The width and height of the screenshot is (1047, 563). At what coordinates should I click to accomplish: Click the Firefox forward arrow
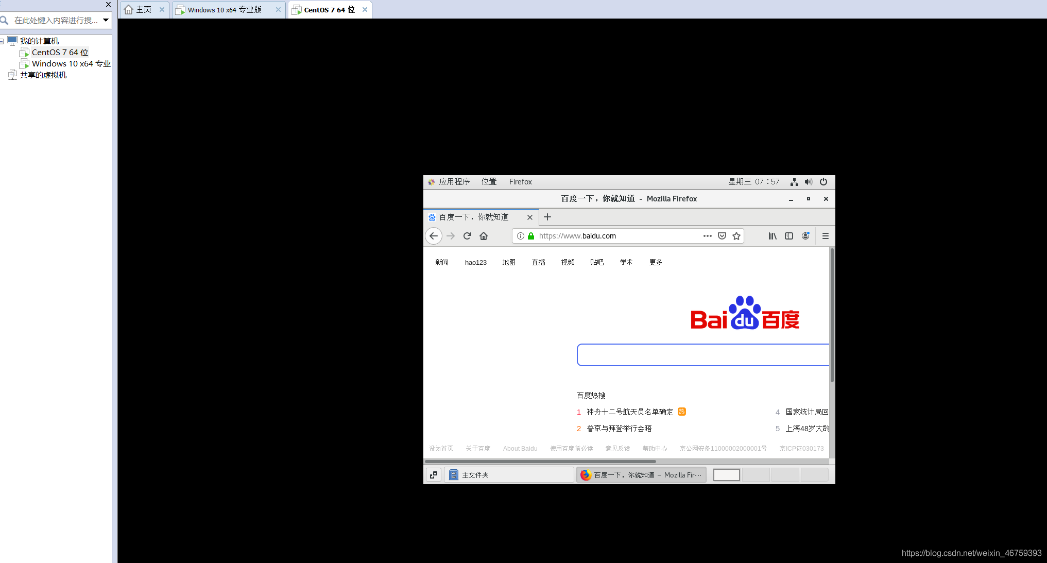tap(451, 236)
